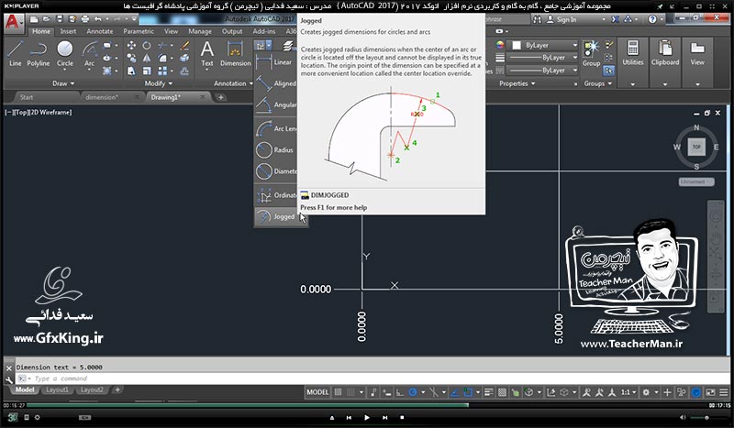
Task: Open the Arc tool dropdown arrow
Action: (89, 71)
